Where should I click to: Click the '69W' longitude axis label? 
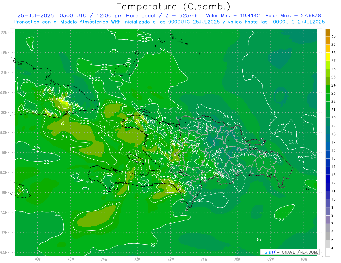point(271,259)
